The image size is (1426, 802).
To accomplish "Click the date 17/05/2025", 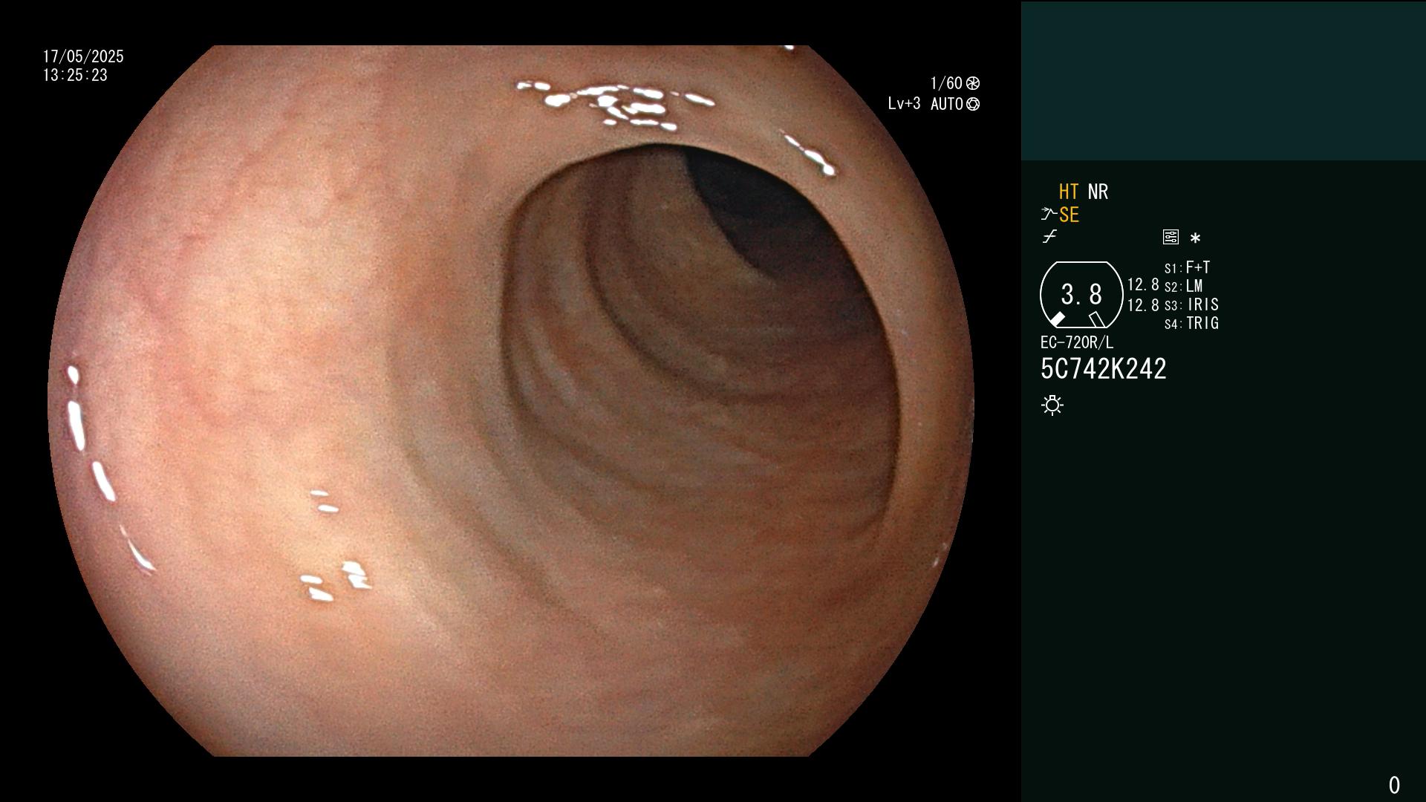I will 83,56.
